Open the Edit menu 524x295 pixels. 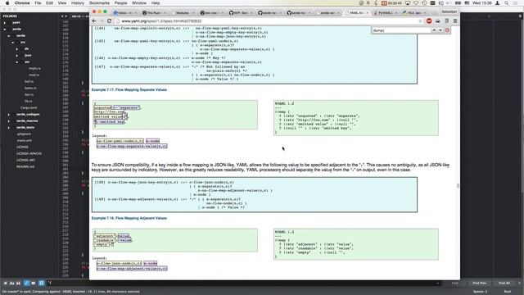coord(49,3)
